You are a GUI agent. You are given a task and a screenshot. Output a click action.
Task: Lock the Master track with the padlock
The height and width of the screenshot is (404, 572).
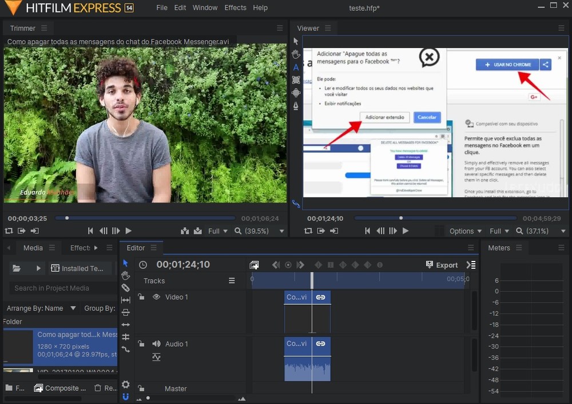(141, 389)
